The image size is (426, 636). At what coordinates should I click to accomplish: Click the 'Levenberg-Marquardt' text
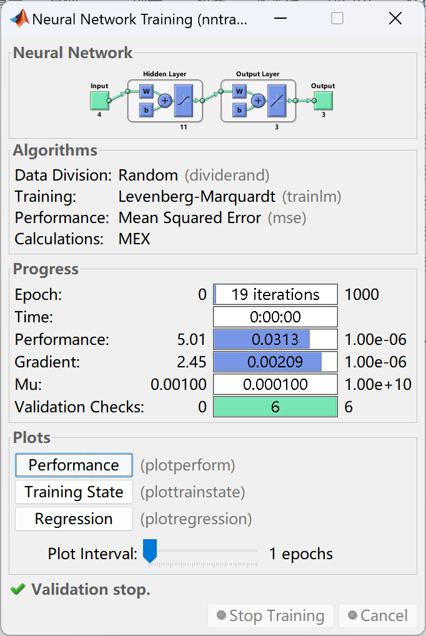[x=197, y=197]
